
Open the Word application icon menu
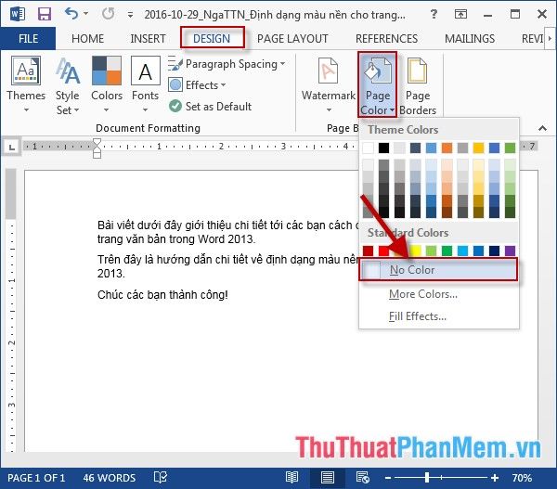pos(17,14)
